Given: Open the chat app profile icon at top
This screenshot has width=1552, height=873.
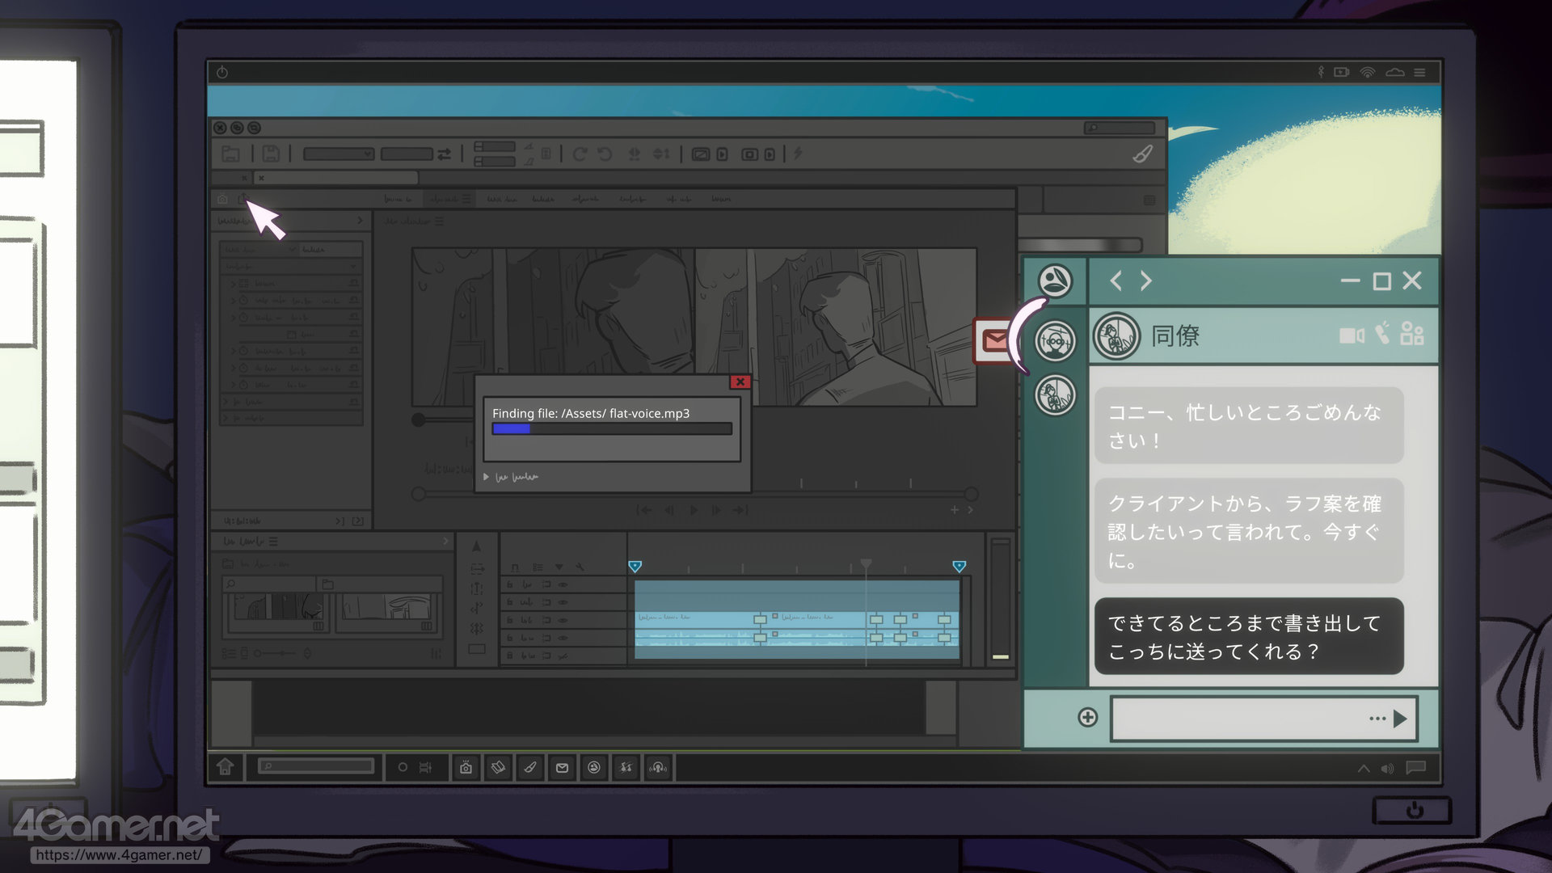Looking at the screenshot, I should pos(1055,281).
